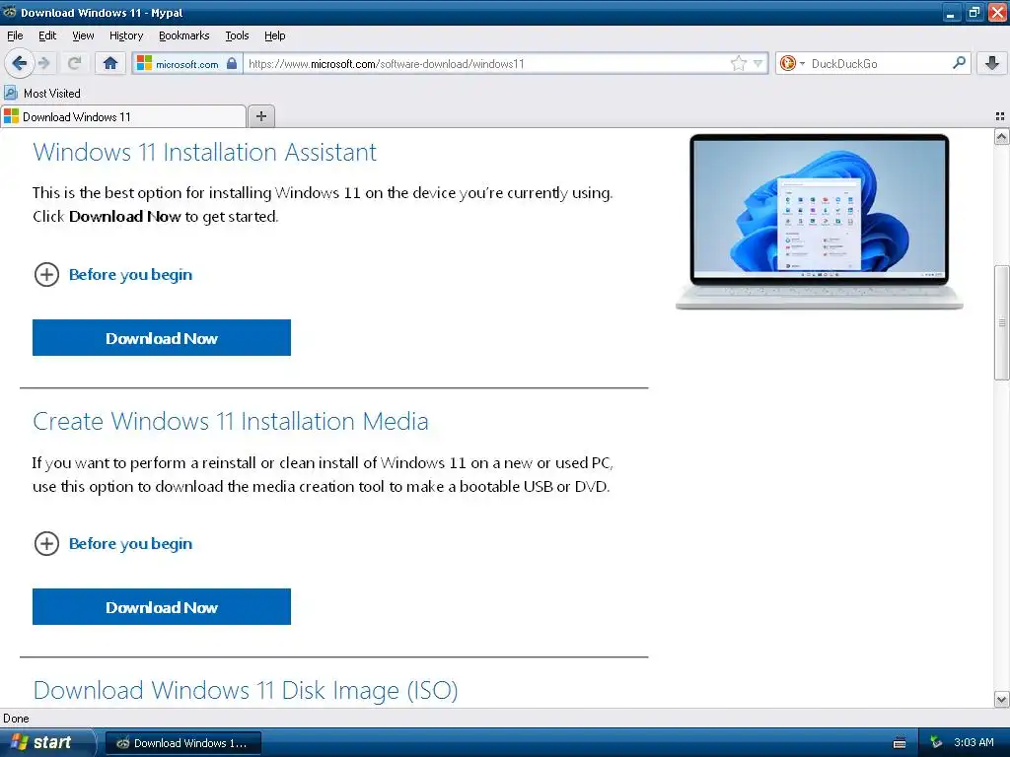Click the vertical scrollbar thumb

[x=1001, y=322]
